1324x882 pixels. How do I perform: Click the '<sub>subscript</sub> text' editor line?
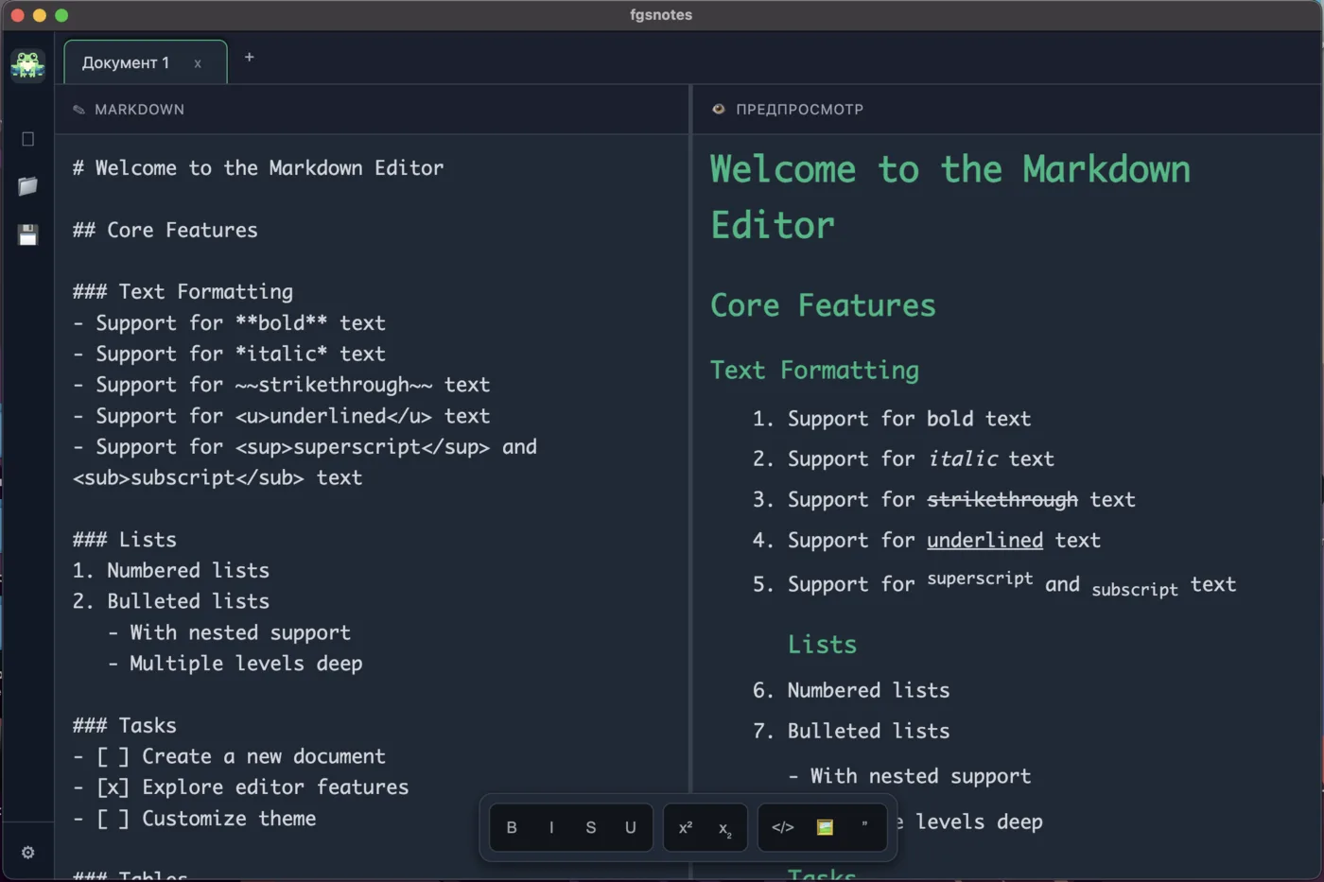(218, 477)
